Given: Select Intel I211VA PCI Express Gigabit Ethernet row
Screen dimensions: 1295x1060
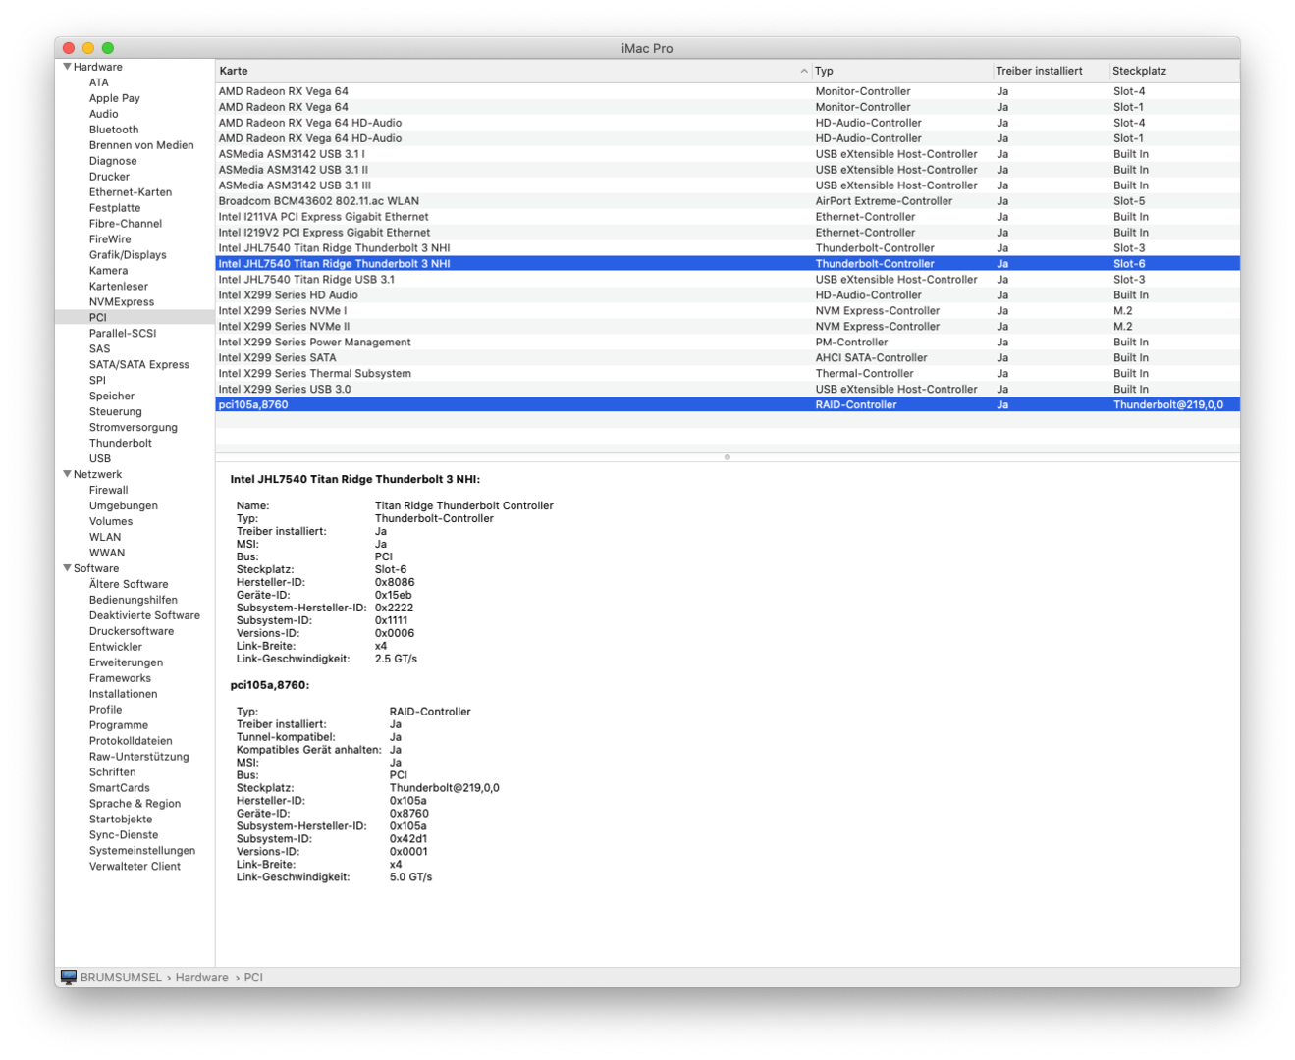Looking at the screenshot, I should point(728,217).
